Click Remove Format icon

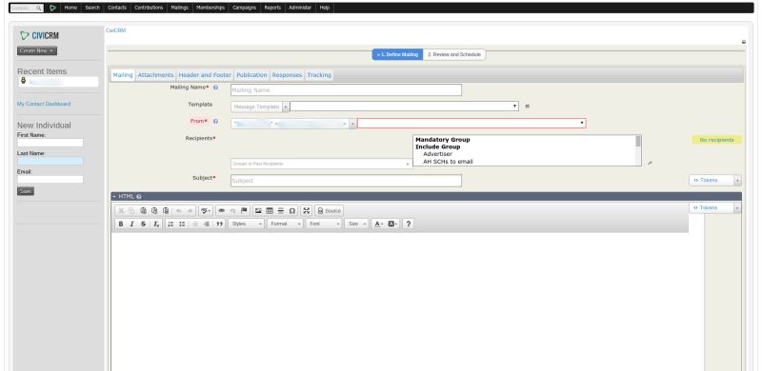click(x=156, y=224)
